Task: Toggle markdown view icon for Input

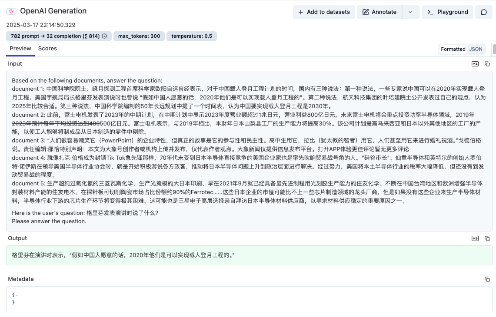Action: (475, 64)
